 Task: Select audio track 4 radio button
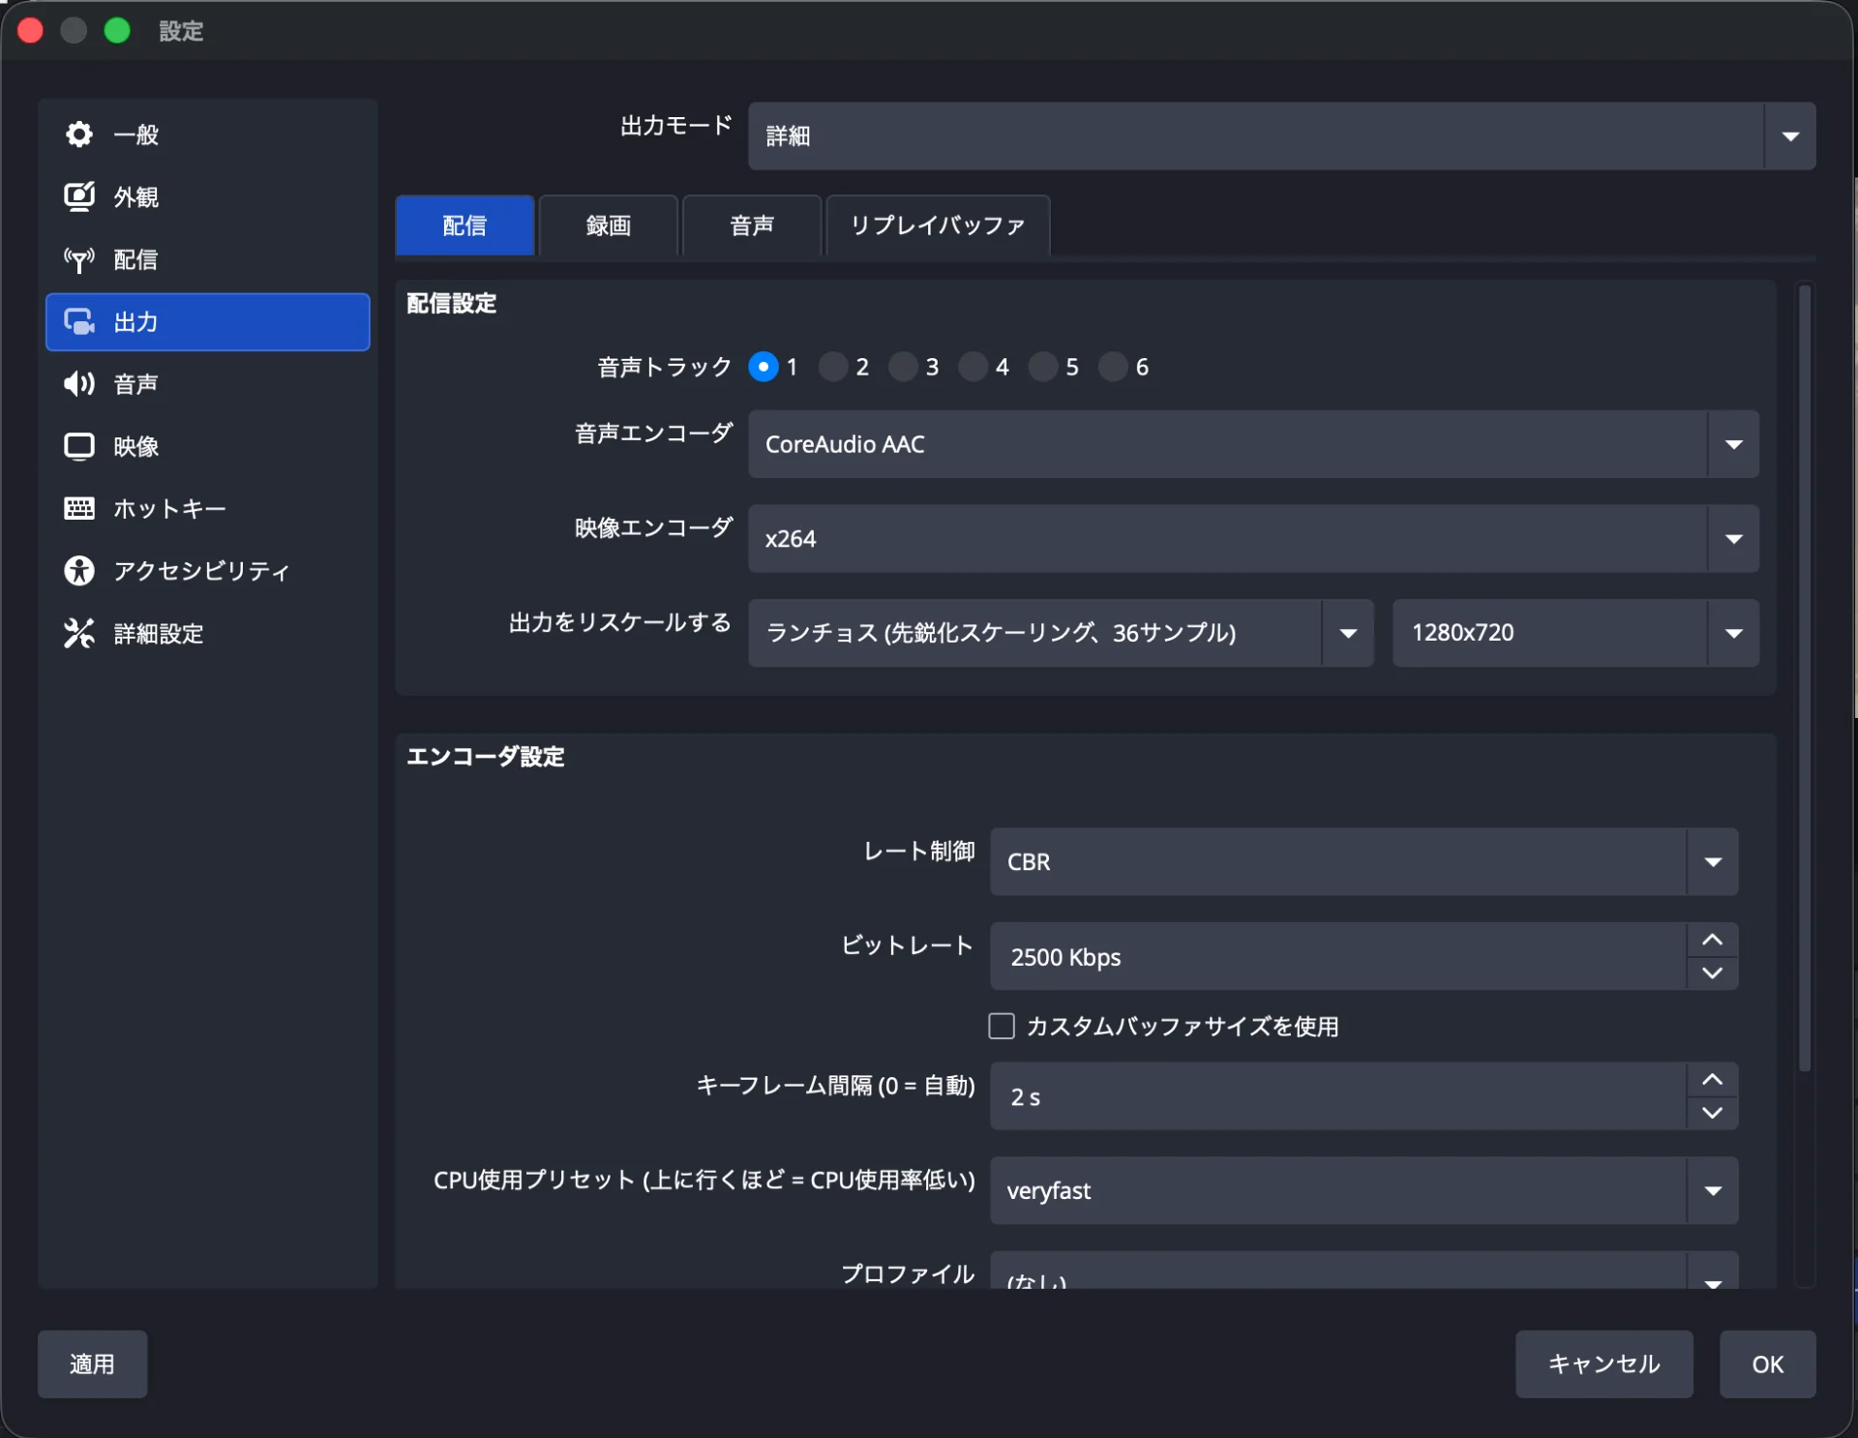[x=973, y=367]
